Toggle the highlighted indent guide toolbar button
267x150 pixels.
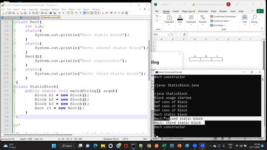84,13
